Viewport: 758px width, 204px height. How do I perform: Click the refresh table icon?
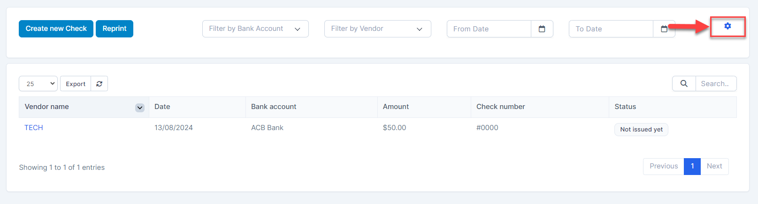[x=100, y=84]
